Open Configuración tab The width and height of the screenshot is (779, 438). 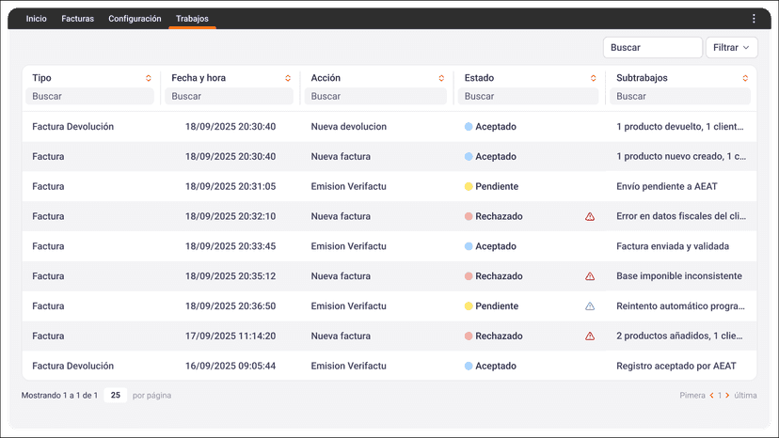point(135,19)
